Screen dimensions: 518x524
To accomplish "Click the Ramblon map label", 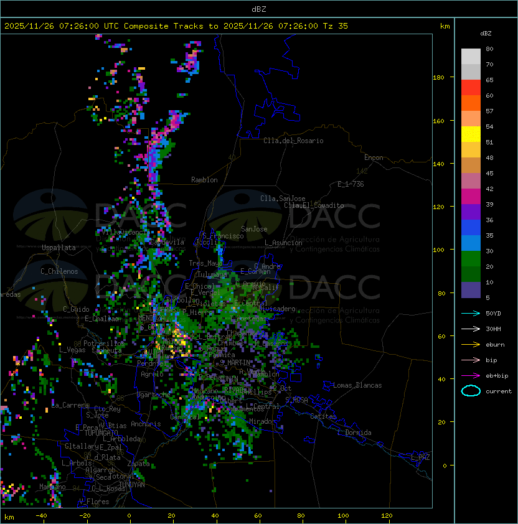I will (204, 180).
